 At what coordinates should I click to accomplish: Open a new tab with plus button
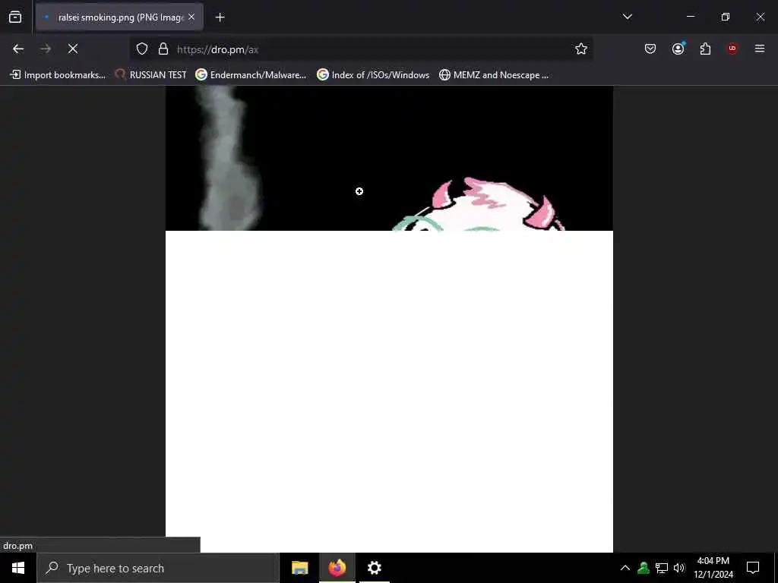click(x=220, y=17)
